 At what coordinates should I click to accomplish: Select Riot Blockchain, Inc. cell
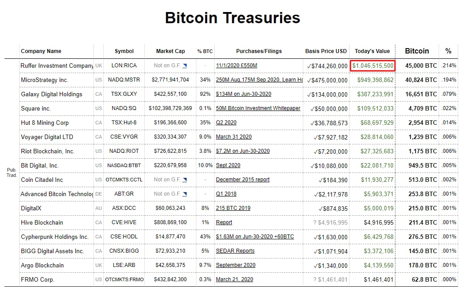tap(57, 151)
